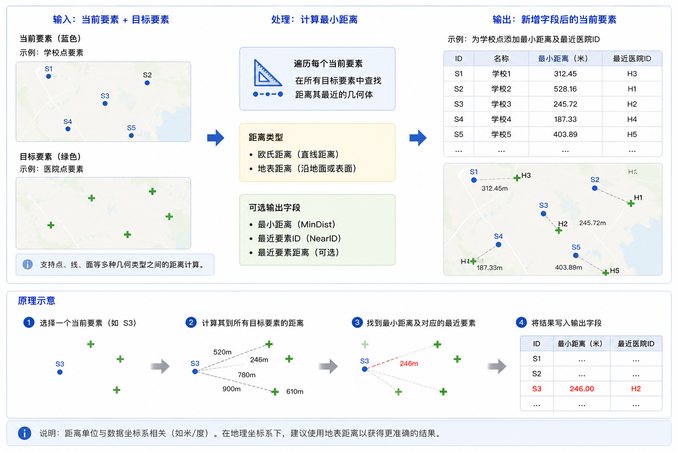Image resolution: width=678 pixels, height=452 pixels.
Task: Click the red 246m label in step 3
Action: click(409, 363)
